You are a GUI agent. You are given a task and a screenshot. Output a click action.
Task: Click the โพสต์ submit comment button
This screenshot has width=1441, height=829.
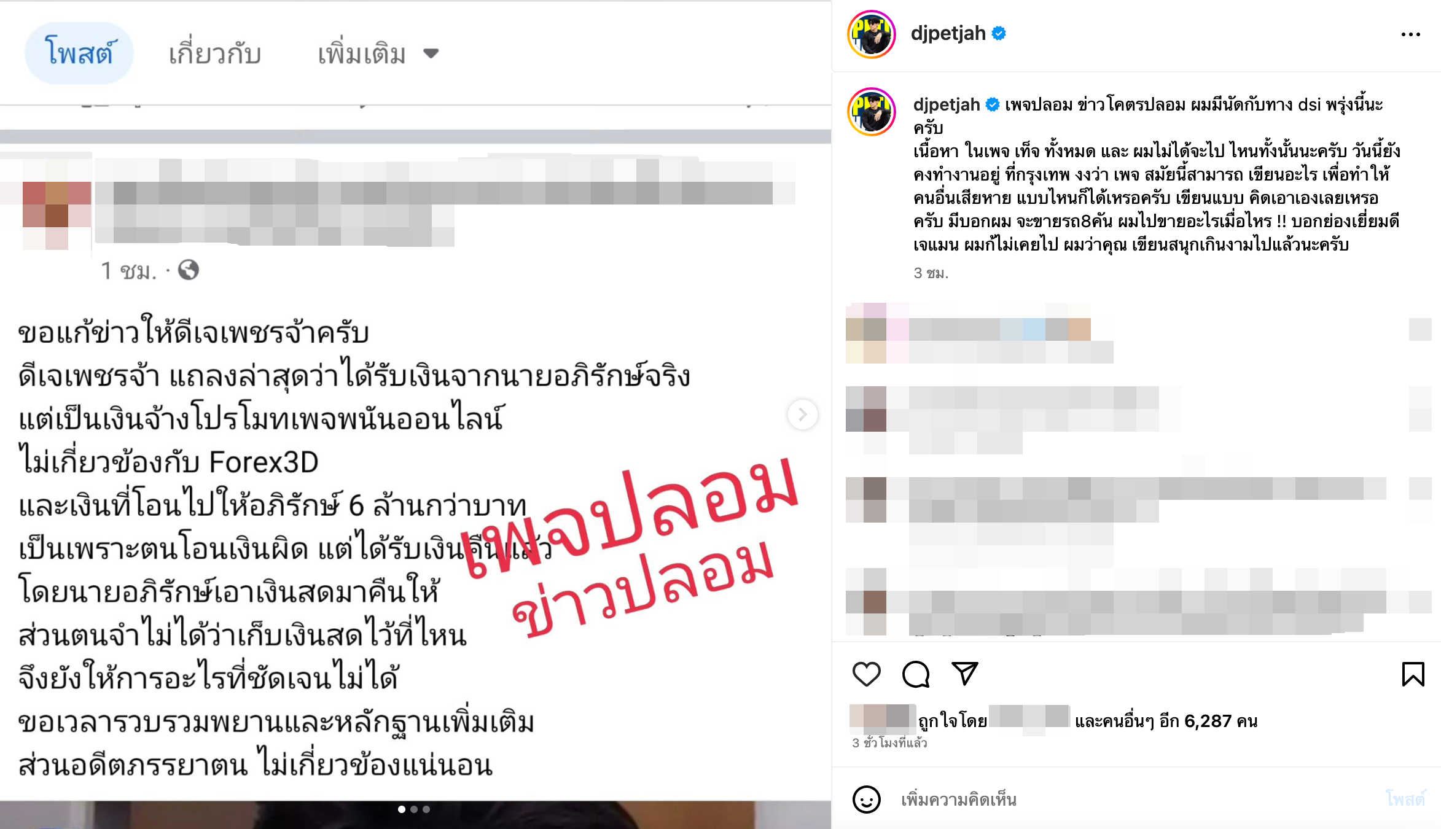coord(1405,799)
